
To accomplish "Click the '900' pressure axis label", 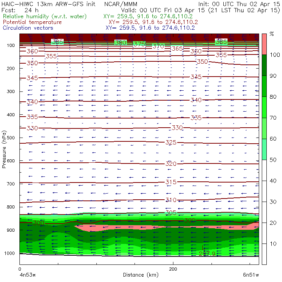I will [11, 230].
